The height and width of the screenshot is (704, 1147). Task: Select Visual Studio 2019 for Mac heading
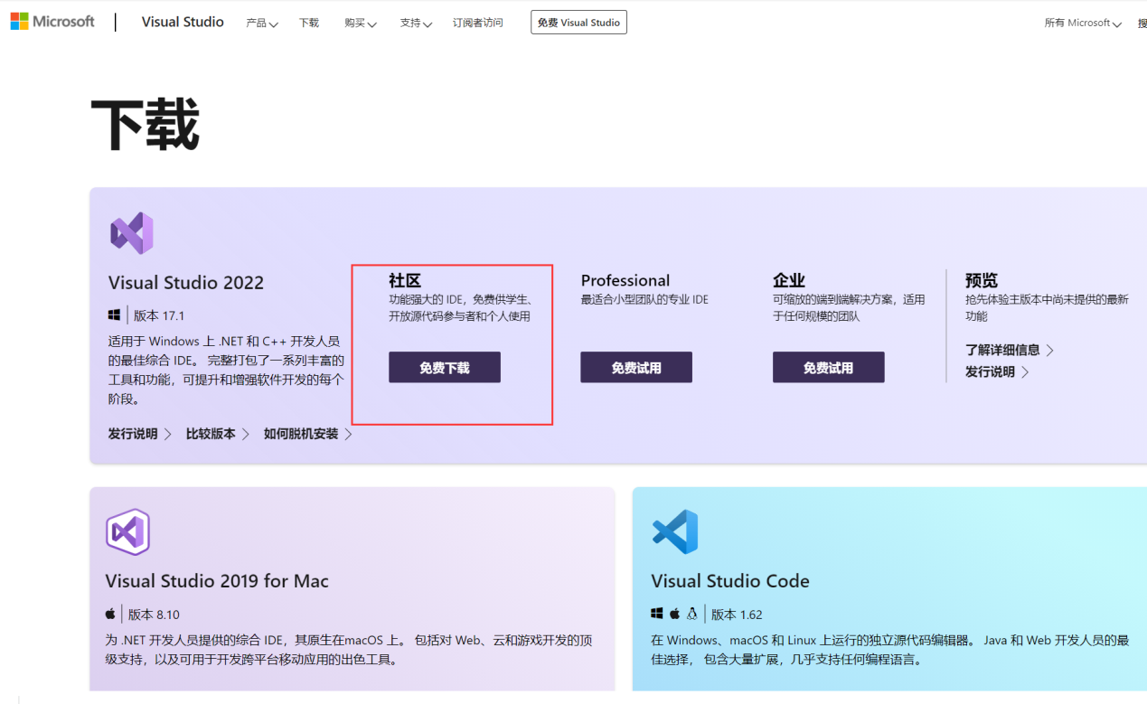click(x=217, y=580)
